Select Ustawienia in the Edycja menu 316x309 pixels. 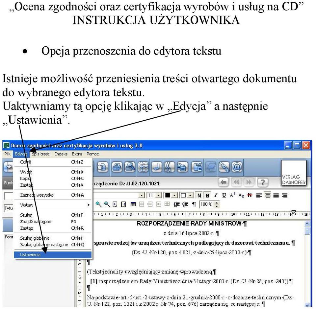pyautogui.click(x=53, y=255)
